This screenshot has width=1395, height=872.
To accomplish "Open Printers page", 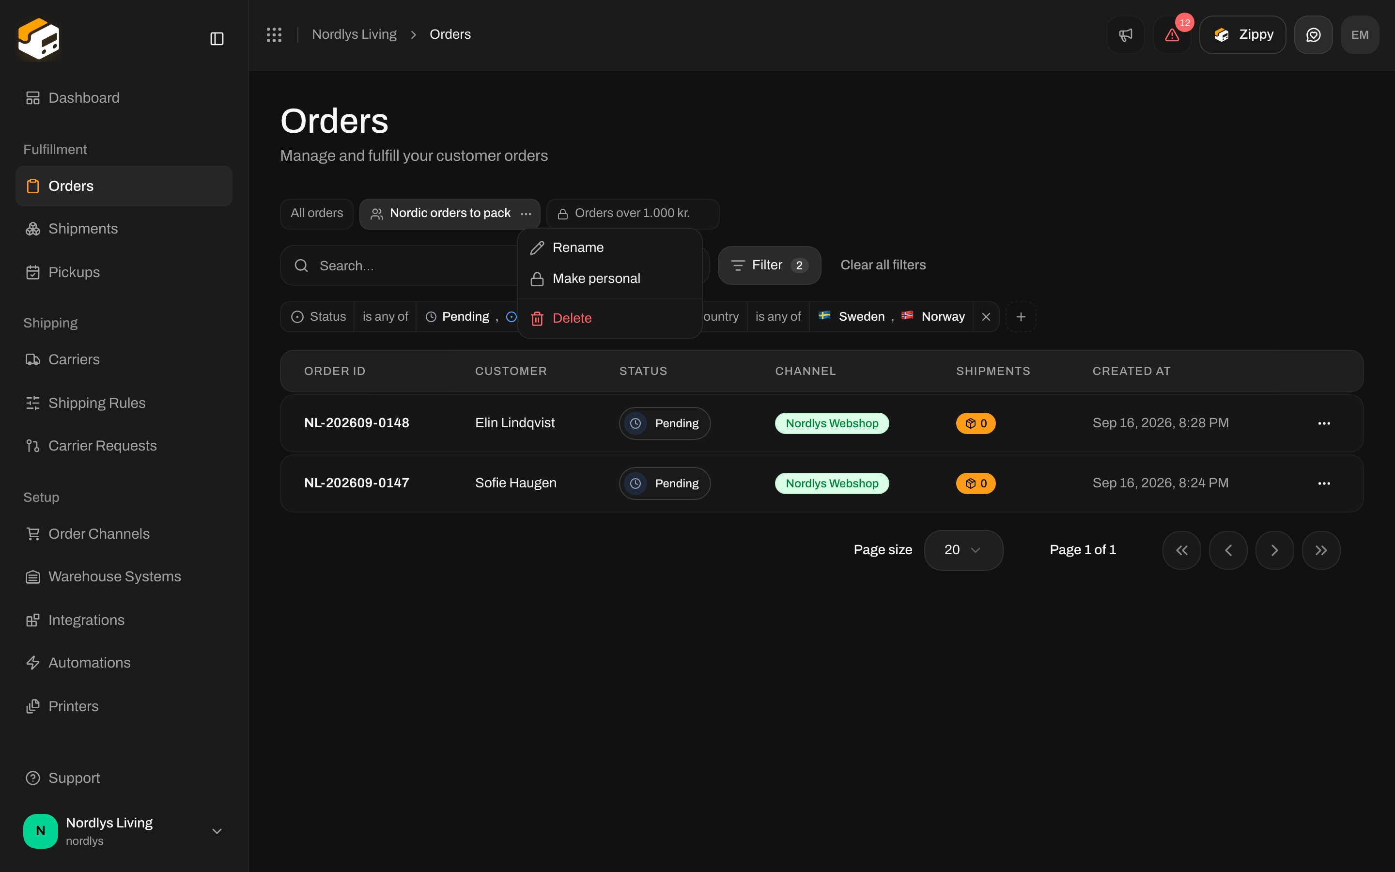I will tap(124, 706).
